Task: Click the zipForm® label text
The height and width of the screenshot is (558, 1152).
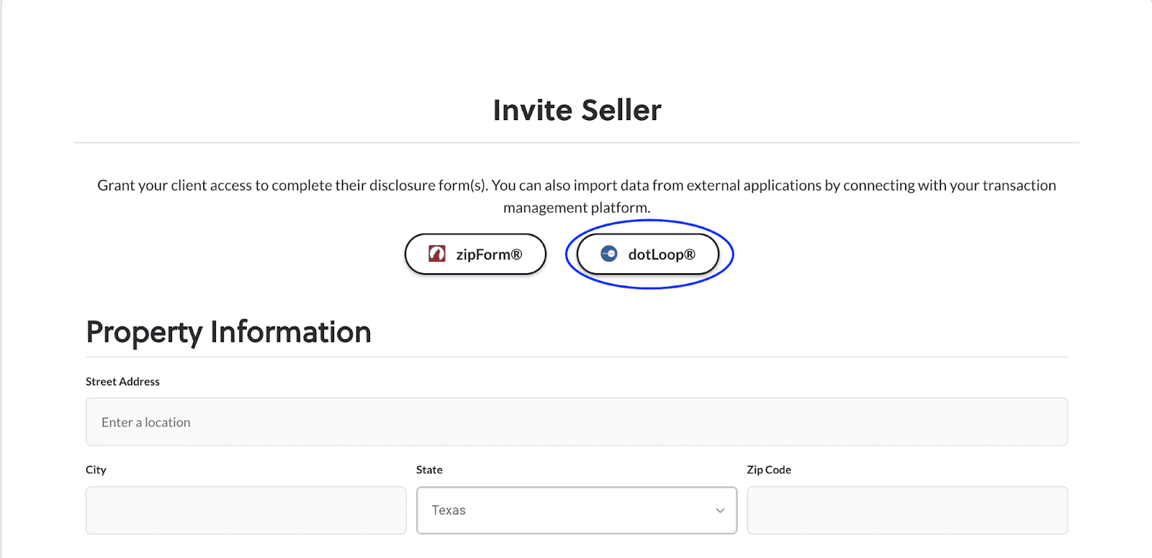Action: click(x=490, y=255)
